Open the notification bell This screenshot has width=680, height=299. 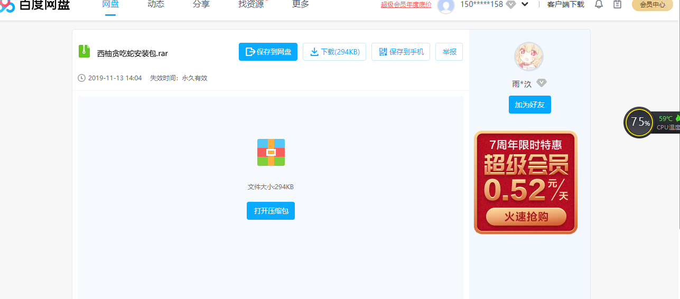click(x=599, y=4)
